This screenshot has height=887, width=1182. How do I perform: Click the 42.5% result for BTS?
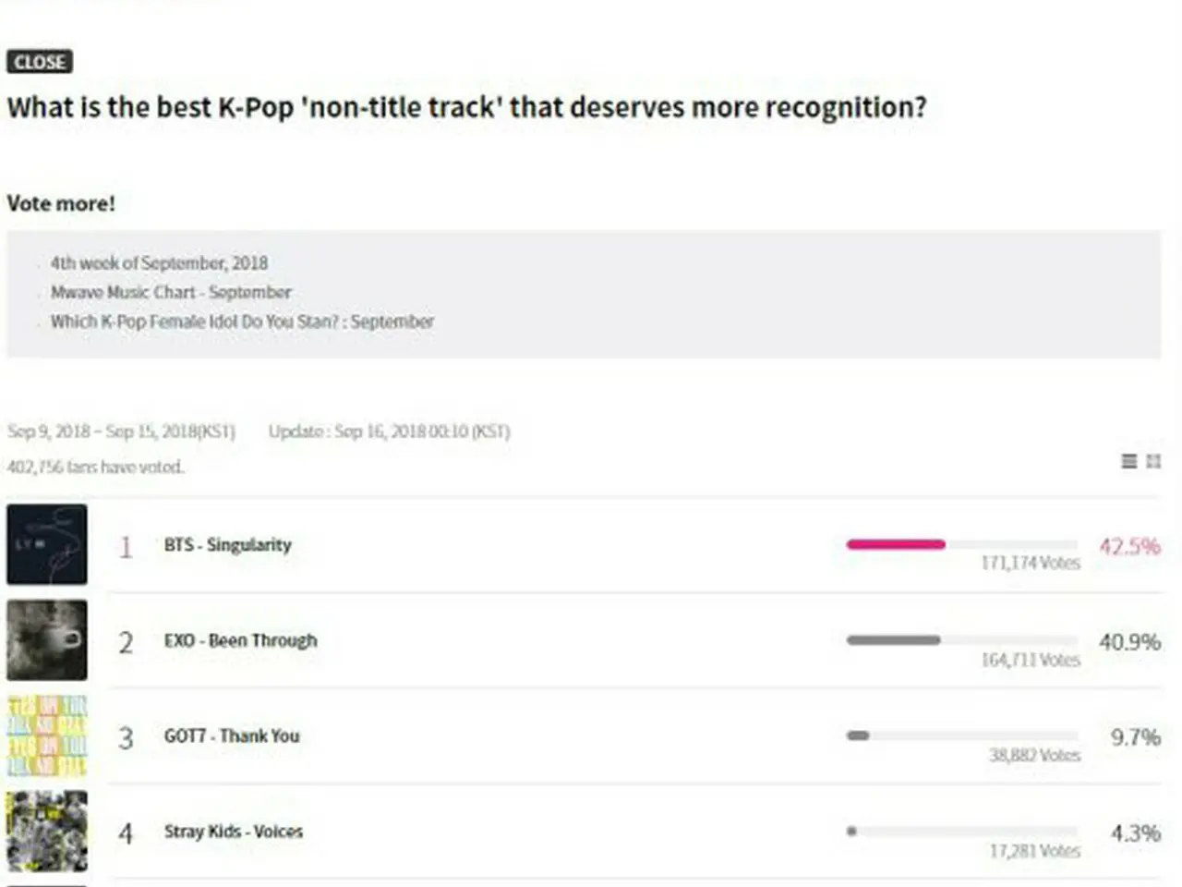click(x=1129, y=546)
